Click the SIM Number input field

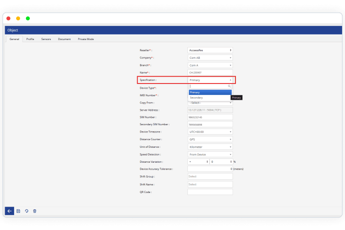click(x=210, y=117)
